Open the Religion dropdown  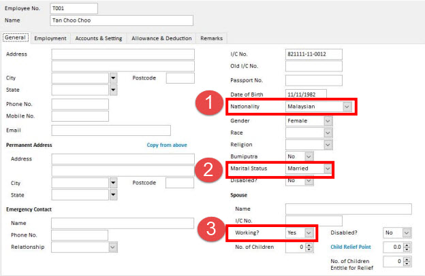(x=328, y=145)
